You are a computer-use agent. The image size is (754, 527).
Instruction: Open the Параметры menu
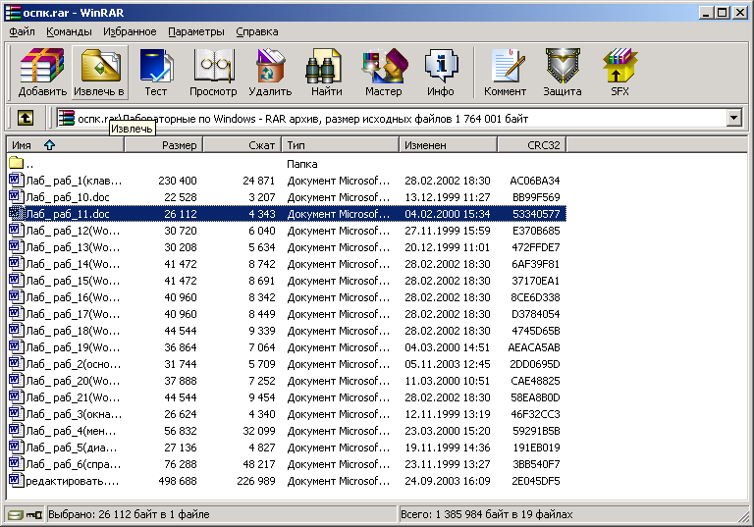(x=196, y=31)
